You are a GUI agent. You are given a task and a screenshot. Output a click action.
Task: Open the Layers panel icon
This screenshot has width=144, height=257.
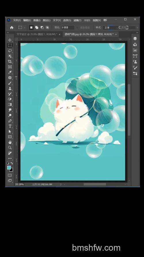[x=135, y=38]
